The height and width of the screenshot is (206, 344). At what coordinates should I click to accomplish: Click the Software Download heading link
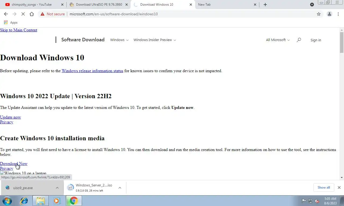point(83,40)
